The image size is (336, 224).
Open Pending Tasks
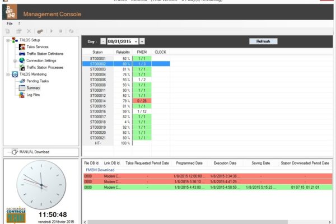pos(38,81)
